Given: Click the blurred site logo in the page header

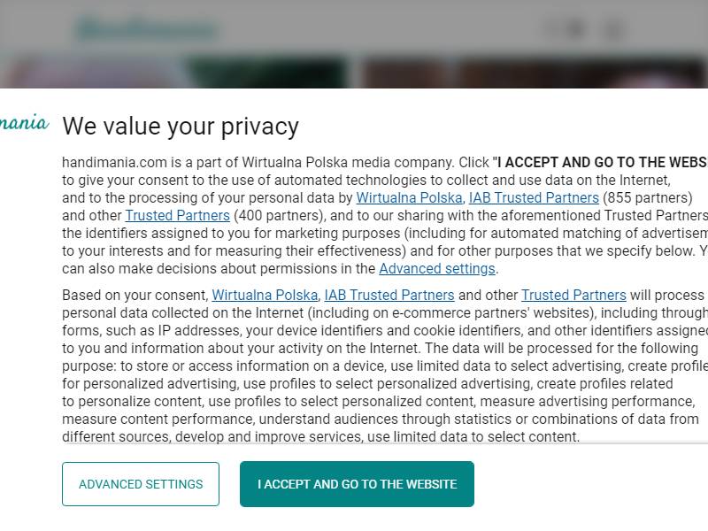Looking at the screenshot, I should tap(147, 29).
